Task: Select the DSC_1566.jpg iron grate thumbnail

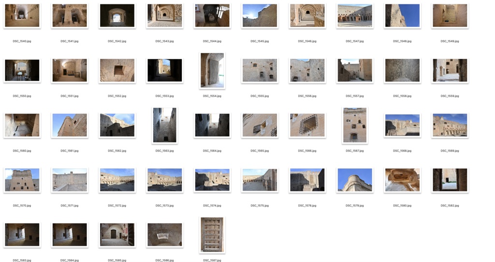Action: click(307, 125)
